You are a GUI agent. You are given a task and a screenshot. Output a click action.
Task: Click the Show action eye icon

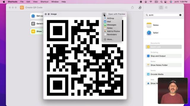point(33,32)
